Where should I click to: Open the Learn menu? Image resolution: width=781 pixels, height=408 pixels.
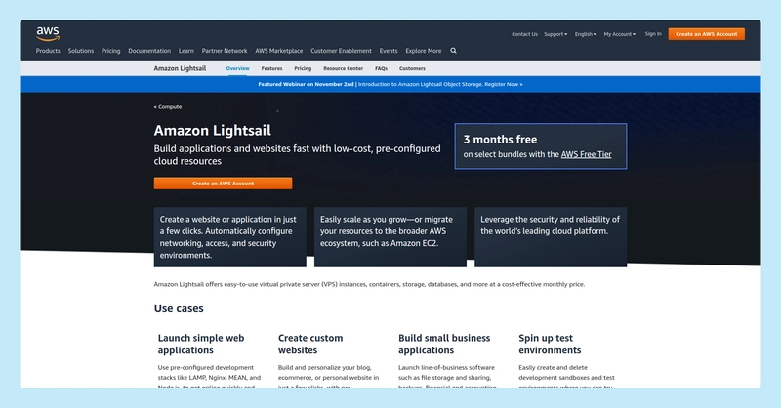pos(186,51)
